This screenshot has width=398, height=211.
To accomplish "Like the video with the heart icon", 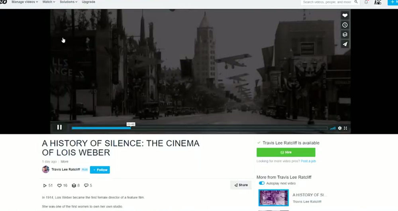I will 345,15.
